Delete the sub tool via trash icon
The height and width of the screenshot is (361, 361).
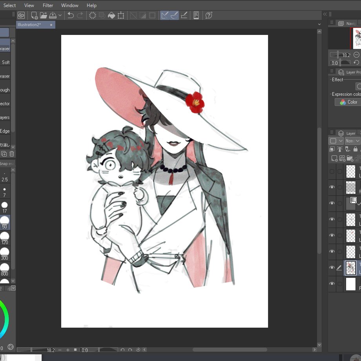[12, 154]
